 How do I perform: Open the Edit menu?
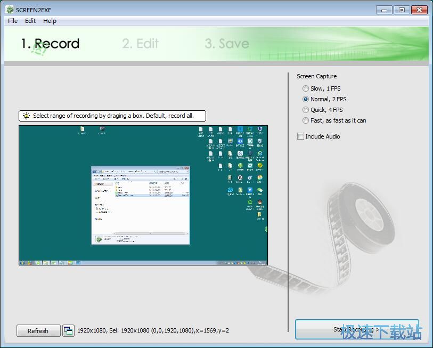(x=30, y=21)
